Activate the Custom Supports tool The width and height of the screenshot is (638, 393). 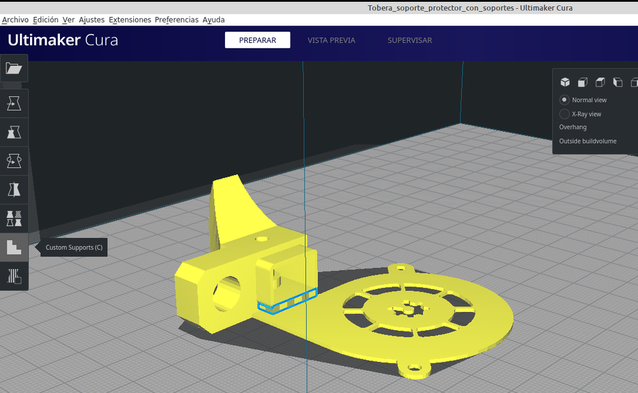pyautogui.click(x=14, y=247)
